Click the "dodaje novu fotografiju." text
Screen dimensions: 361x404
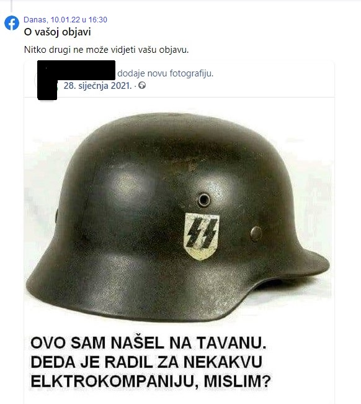tap(166, 74)
